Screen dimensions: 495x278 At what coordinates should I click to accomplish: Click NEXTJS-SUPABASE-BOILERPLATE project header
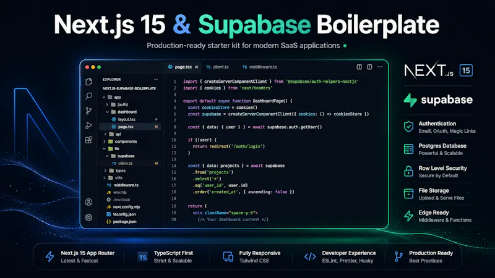click(129, 88)
